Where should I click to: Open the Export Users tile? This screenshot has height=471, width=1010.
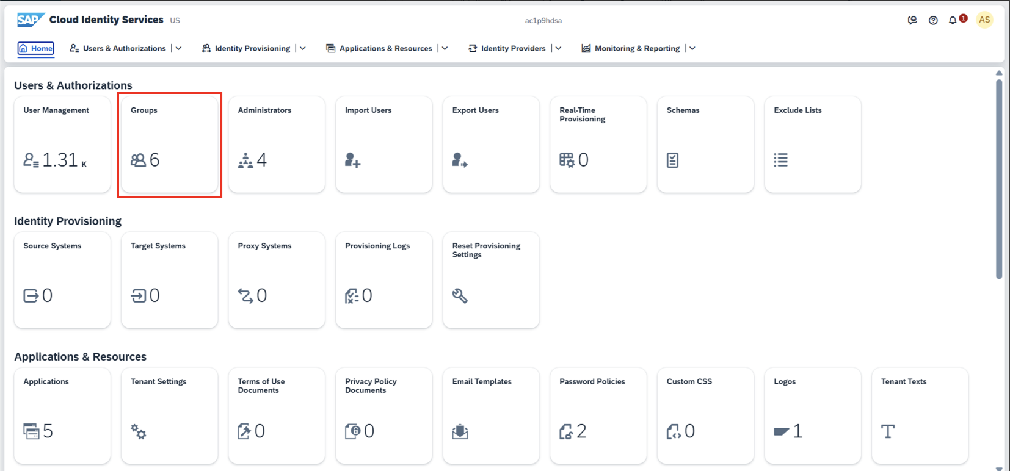coord(491,145)
